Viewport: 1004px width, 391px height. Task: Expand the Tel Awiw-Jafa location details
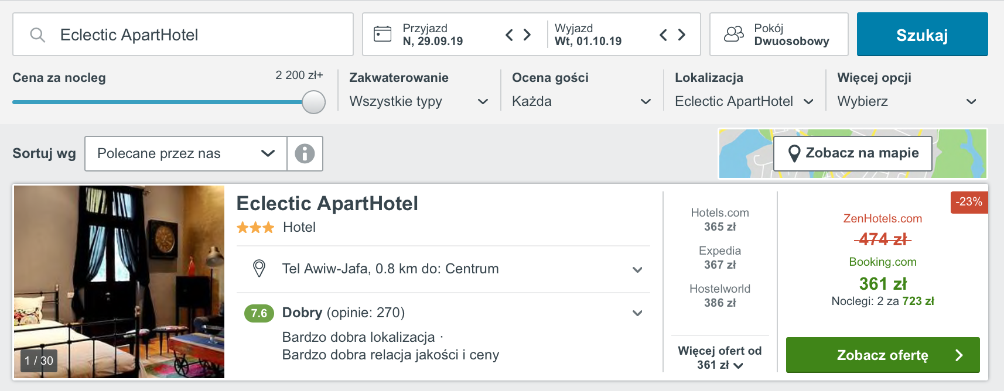click(443, 269)
